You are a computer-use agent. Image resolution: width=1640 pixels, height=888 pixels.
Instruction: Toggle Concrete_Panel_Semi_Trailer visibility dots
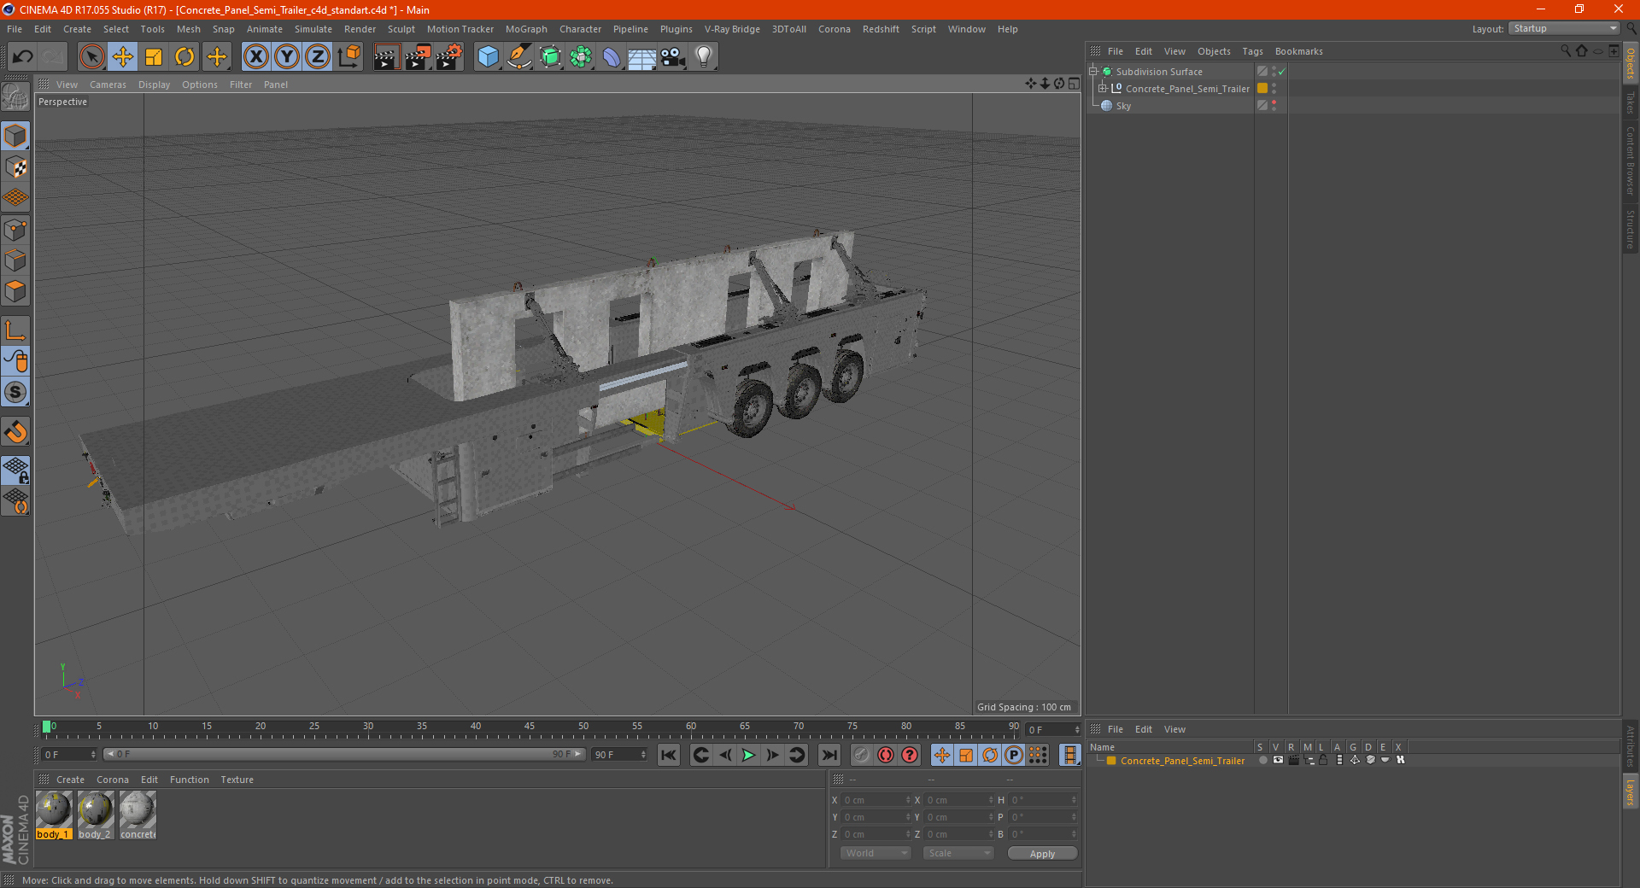[1274, 88]
